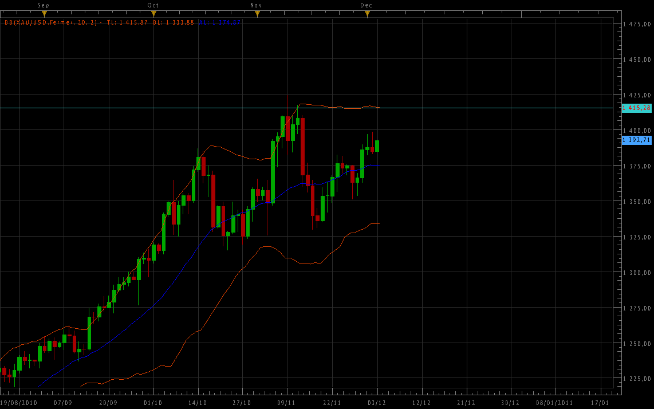Click the blue AL value in indicator legend
Screen dimensions: 654x409
[x=221, y=22]
